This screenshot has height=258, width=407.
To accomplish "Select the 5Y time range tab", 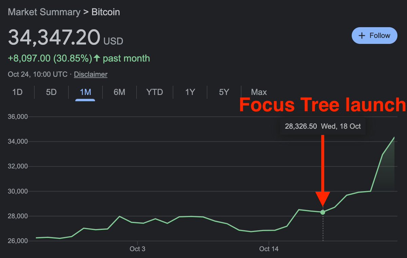I will point(224,92).
